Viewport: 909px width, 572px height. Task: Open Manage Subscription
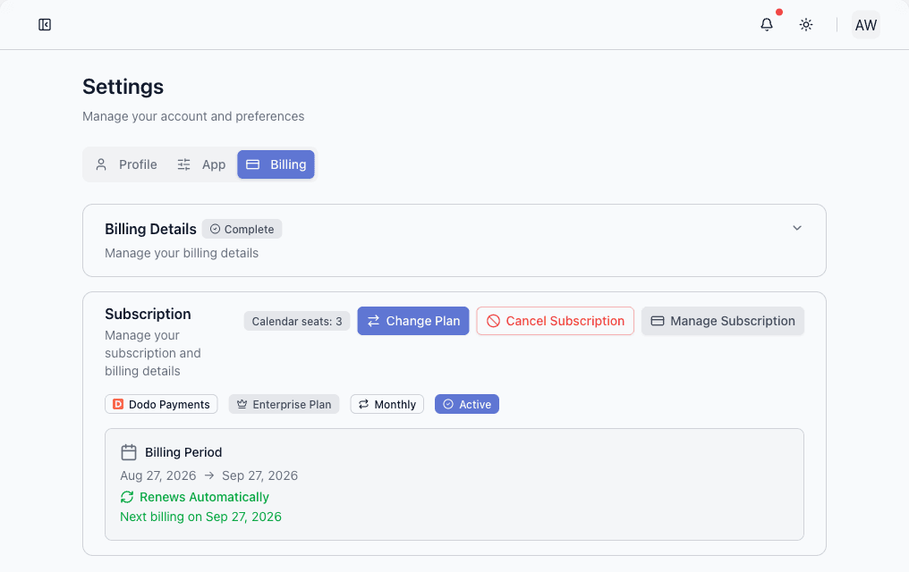(x=722, y=321)
